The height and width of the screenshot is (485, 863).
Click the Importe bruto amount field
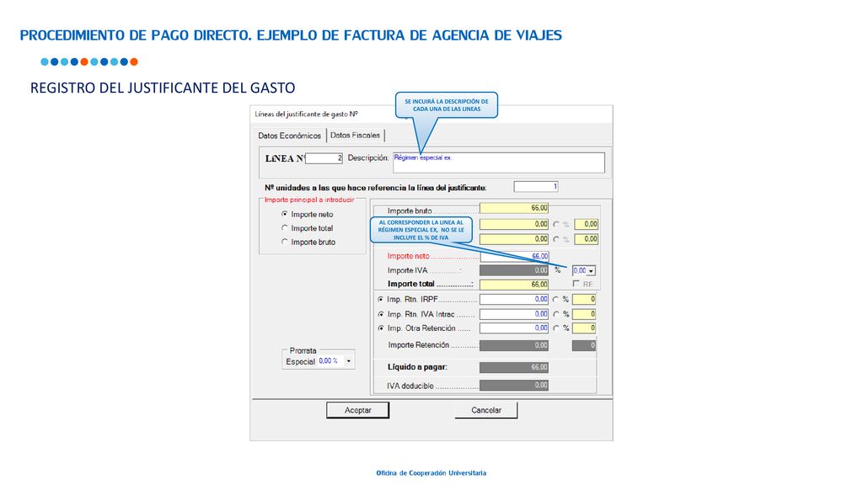pos(514,208)
